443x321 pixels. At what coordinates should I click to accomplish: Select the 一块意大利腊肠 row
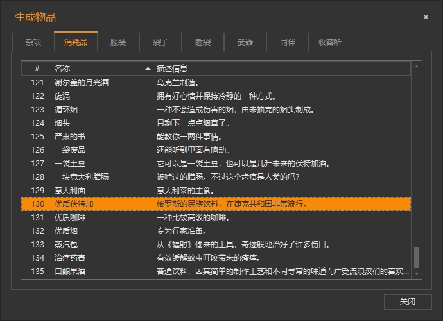click(x=216, y=177)
